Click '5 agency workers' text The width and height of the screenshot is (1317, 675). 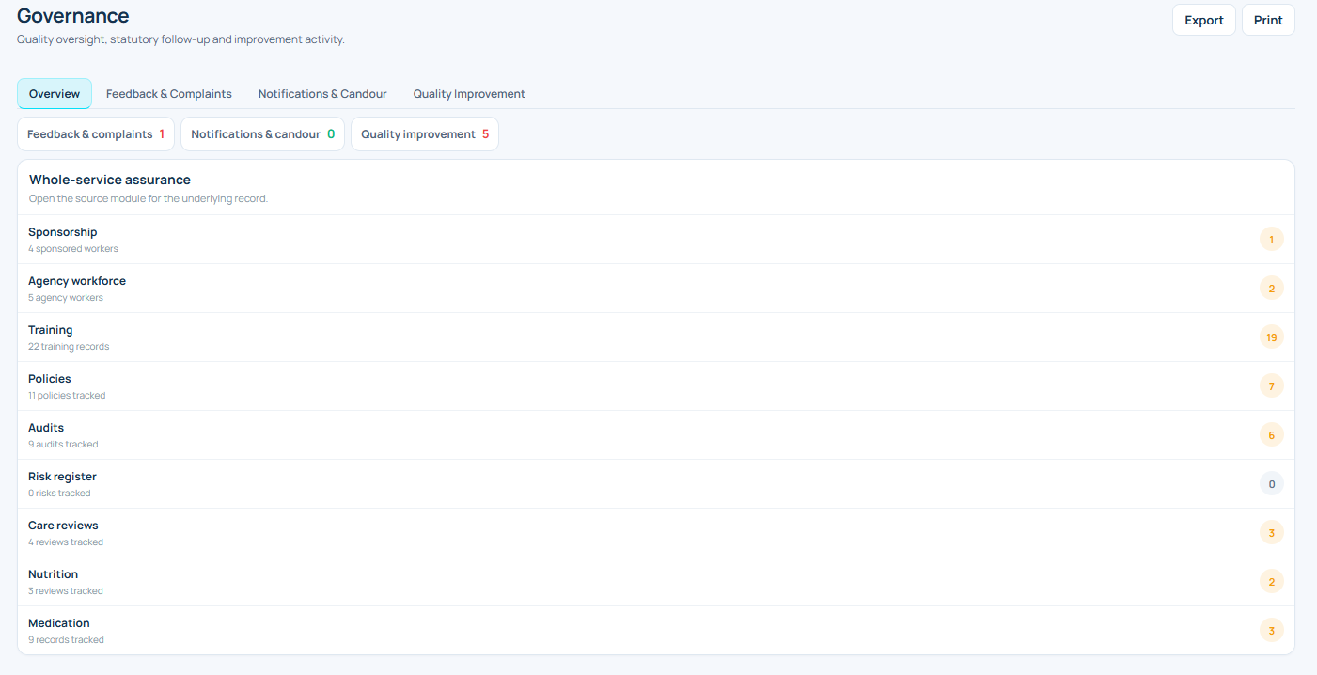[x=66, y=298]
